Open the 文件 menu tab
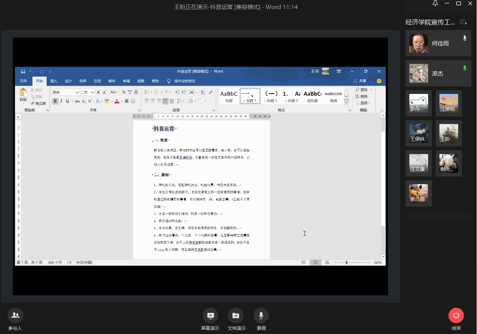Screen dimensions: 477x334 point(23,81)
